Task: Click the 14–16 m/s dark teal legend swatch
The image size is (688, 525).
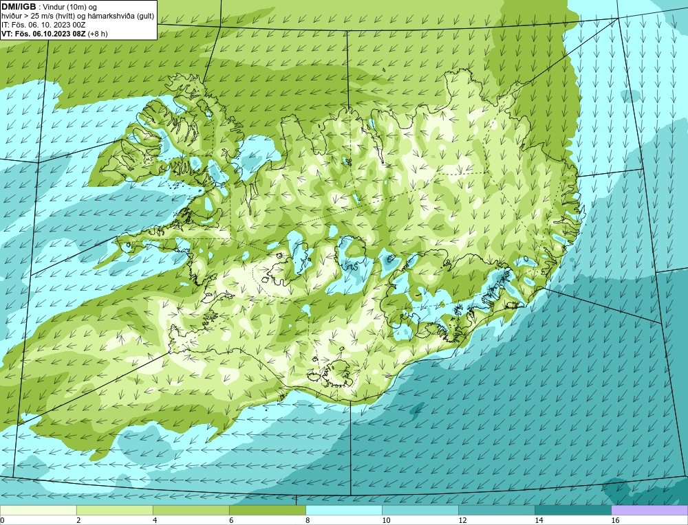Action: tap(572, 510)
